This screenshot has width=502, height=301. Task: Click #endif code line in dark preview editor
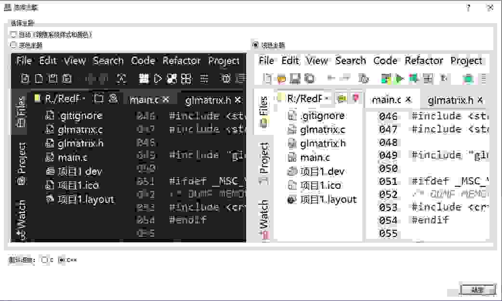(x=188, y=220)
